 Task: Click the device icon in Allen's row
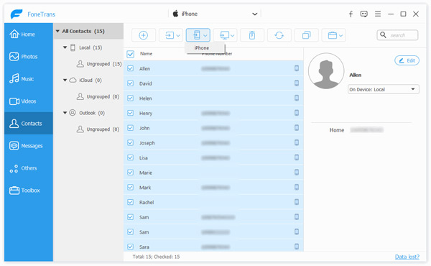click(x=297, y=68)
